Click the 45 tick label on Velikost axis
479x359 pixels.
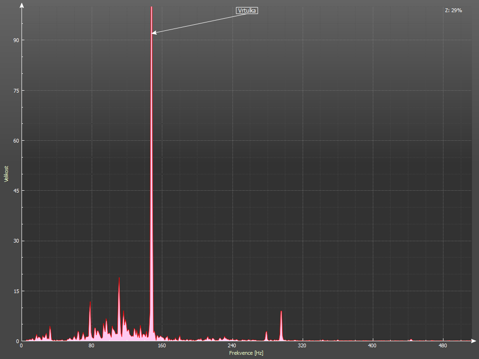[15, 191]
